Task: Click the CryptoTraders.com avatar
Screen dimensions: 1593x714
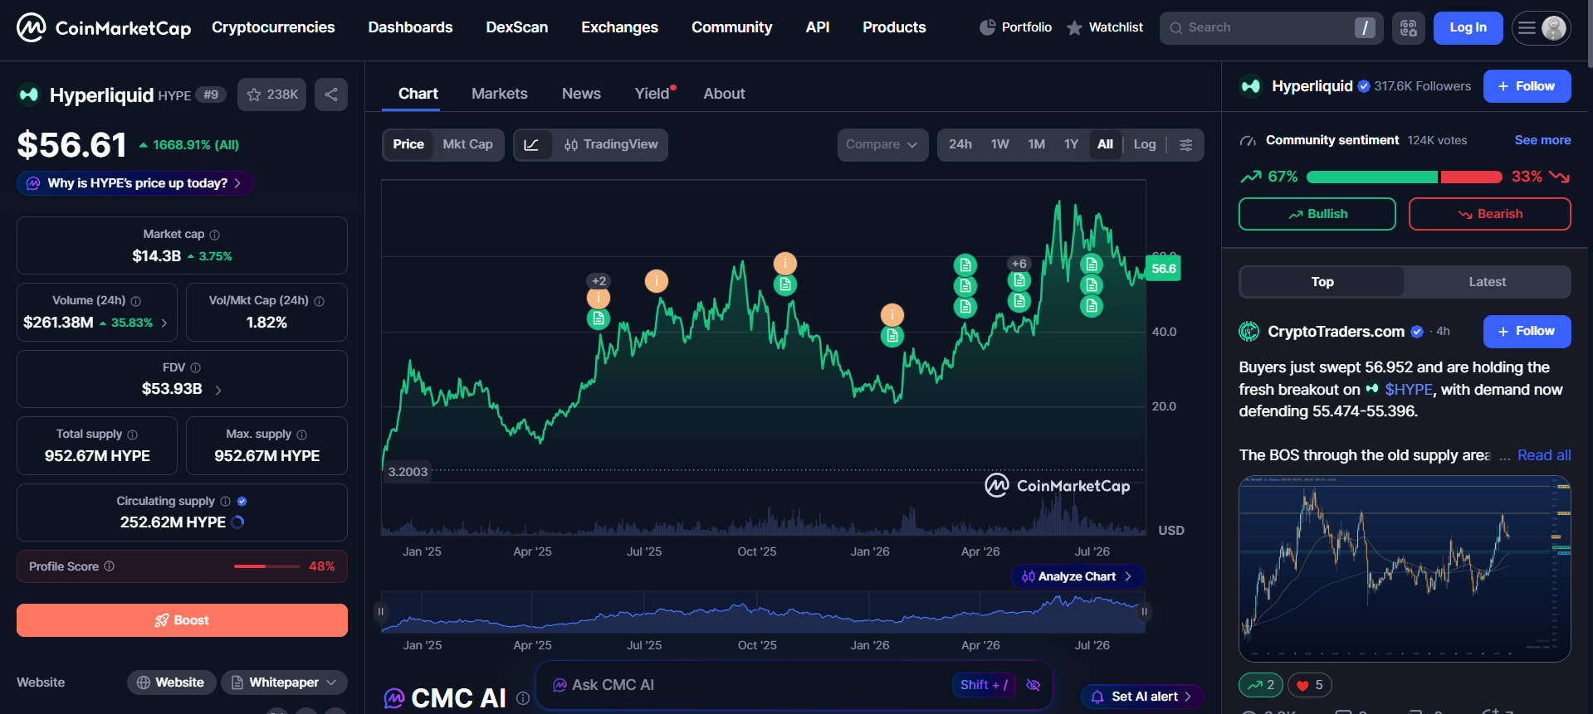Action: [x=1249, y=332]
